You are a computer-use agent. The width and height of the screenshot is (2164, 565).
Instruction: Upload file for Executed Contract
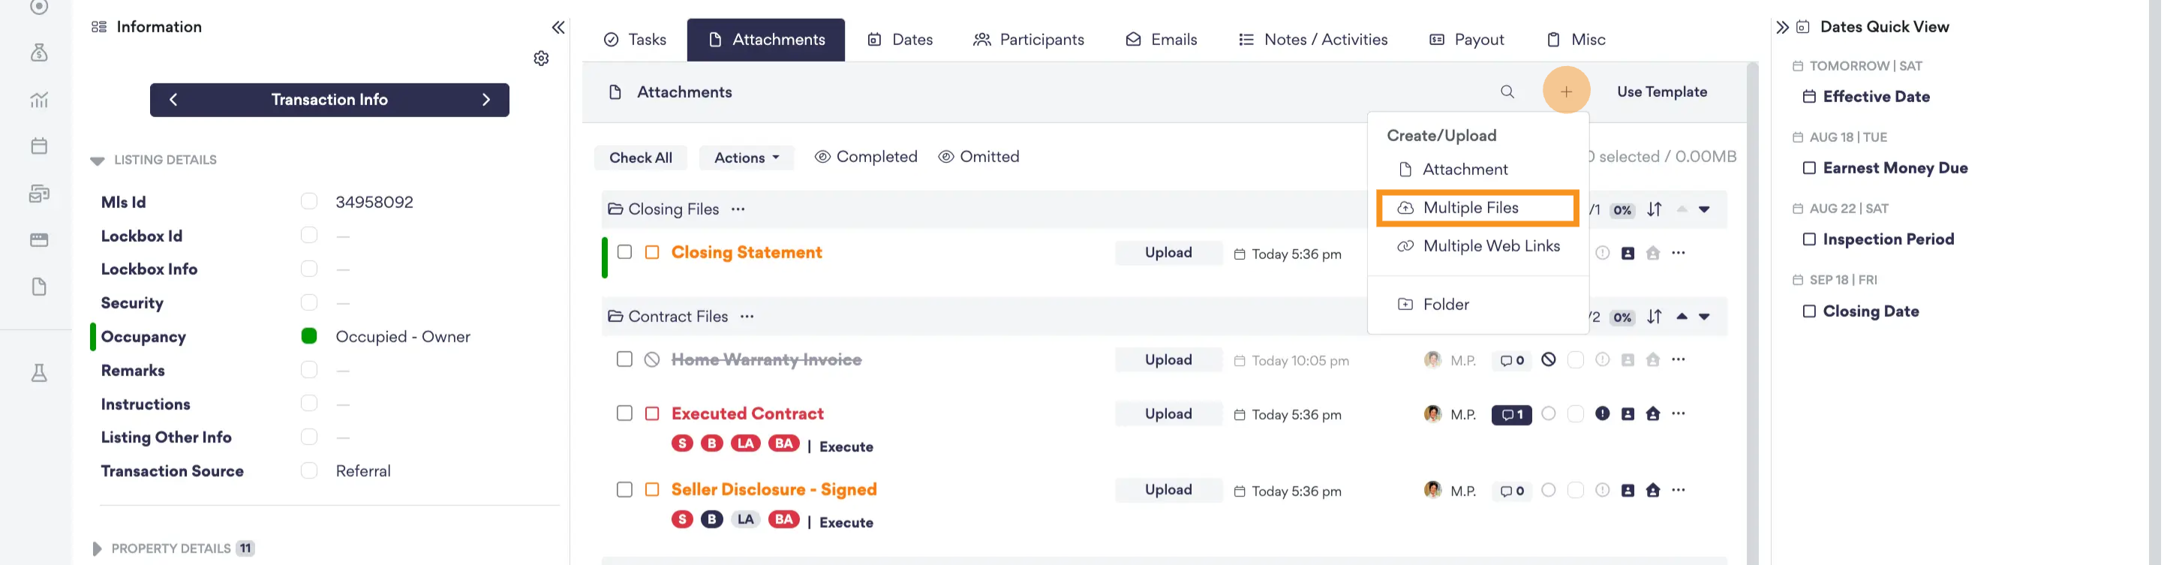pos(1168,414)
